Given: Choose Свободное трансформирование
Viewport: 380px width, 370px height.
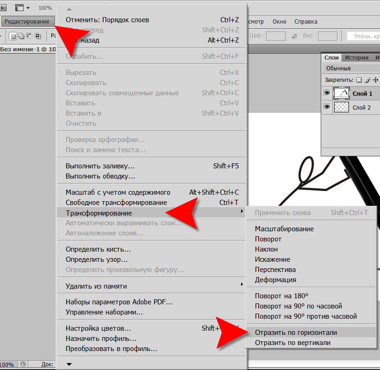Looking at the screenshot, I should tap(152, 203).
